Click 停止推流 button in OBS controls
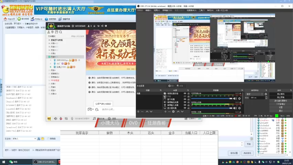 pyautogui.click(x=281, y=94)
